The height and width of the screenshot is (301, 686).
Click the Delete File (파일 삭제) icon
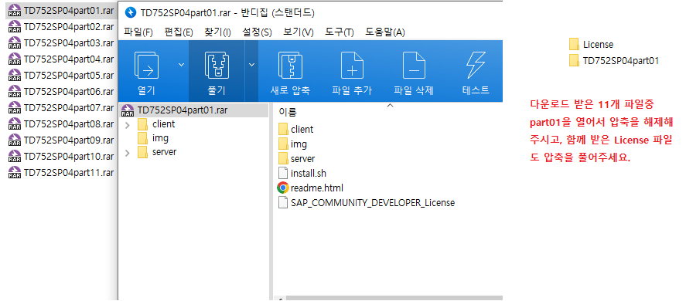click(x=414, y=65)
